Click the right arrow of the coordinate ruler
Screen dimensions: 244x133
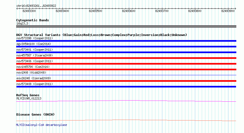coord(236,9)
